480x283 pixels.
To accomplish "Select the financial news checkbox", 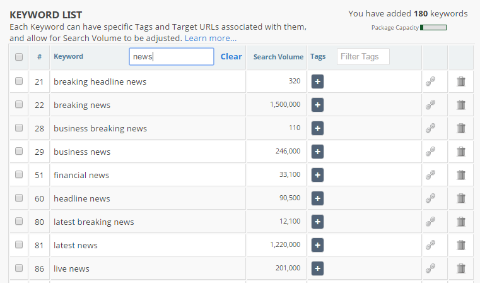I will (x=19, y=175).
